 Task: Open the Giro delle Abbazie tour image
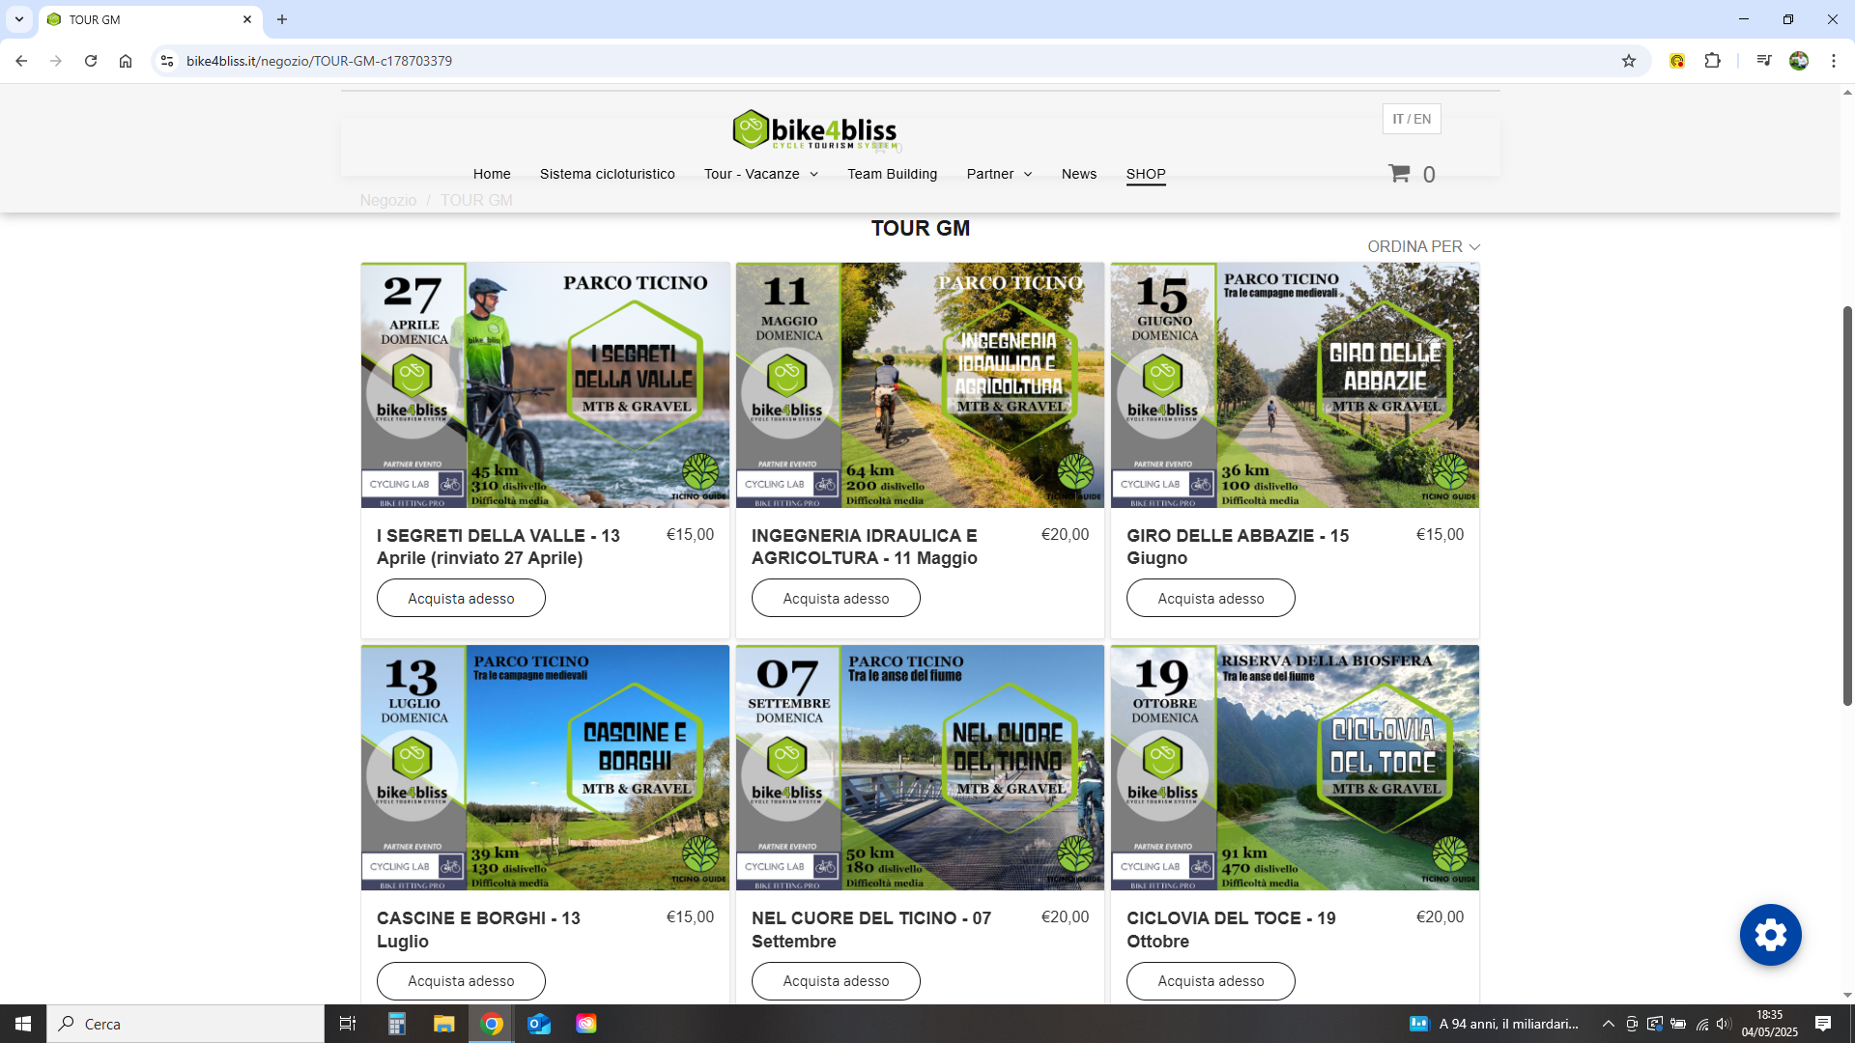pos(1295,384)
